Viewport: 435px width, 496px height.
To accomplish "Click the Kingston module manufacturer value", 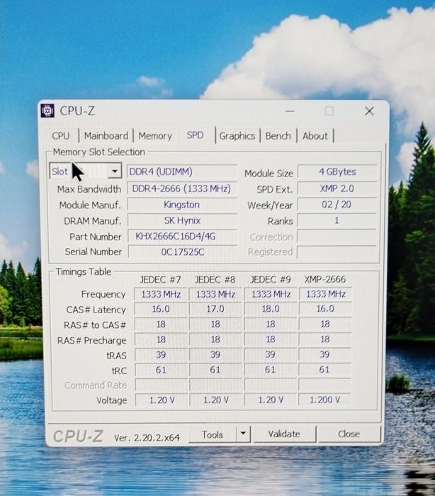I will [x=182, y=205].
